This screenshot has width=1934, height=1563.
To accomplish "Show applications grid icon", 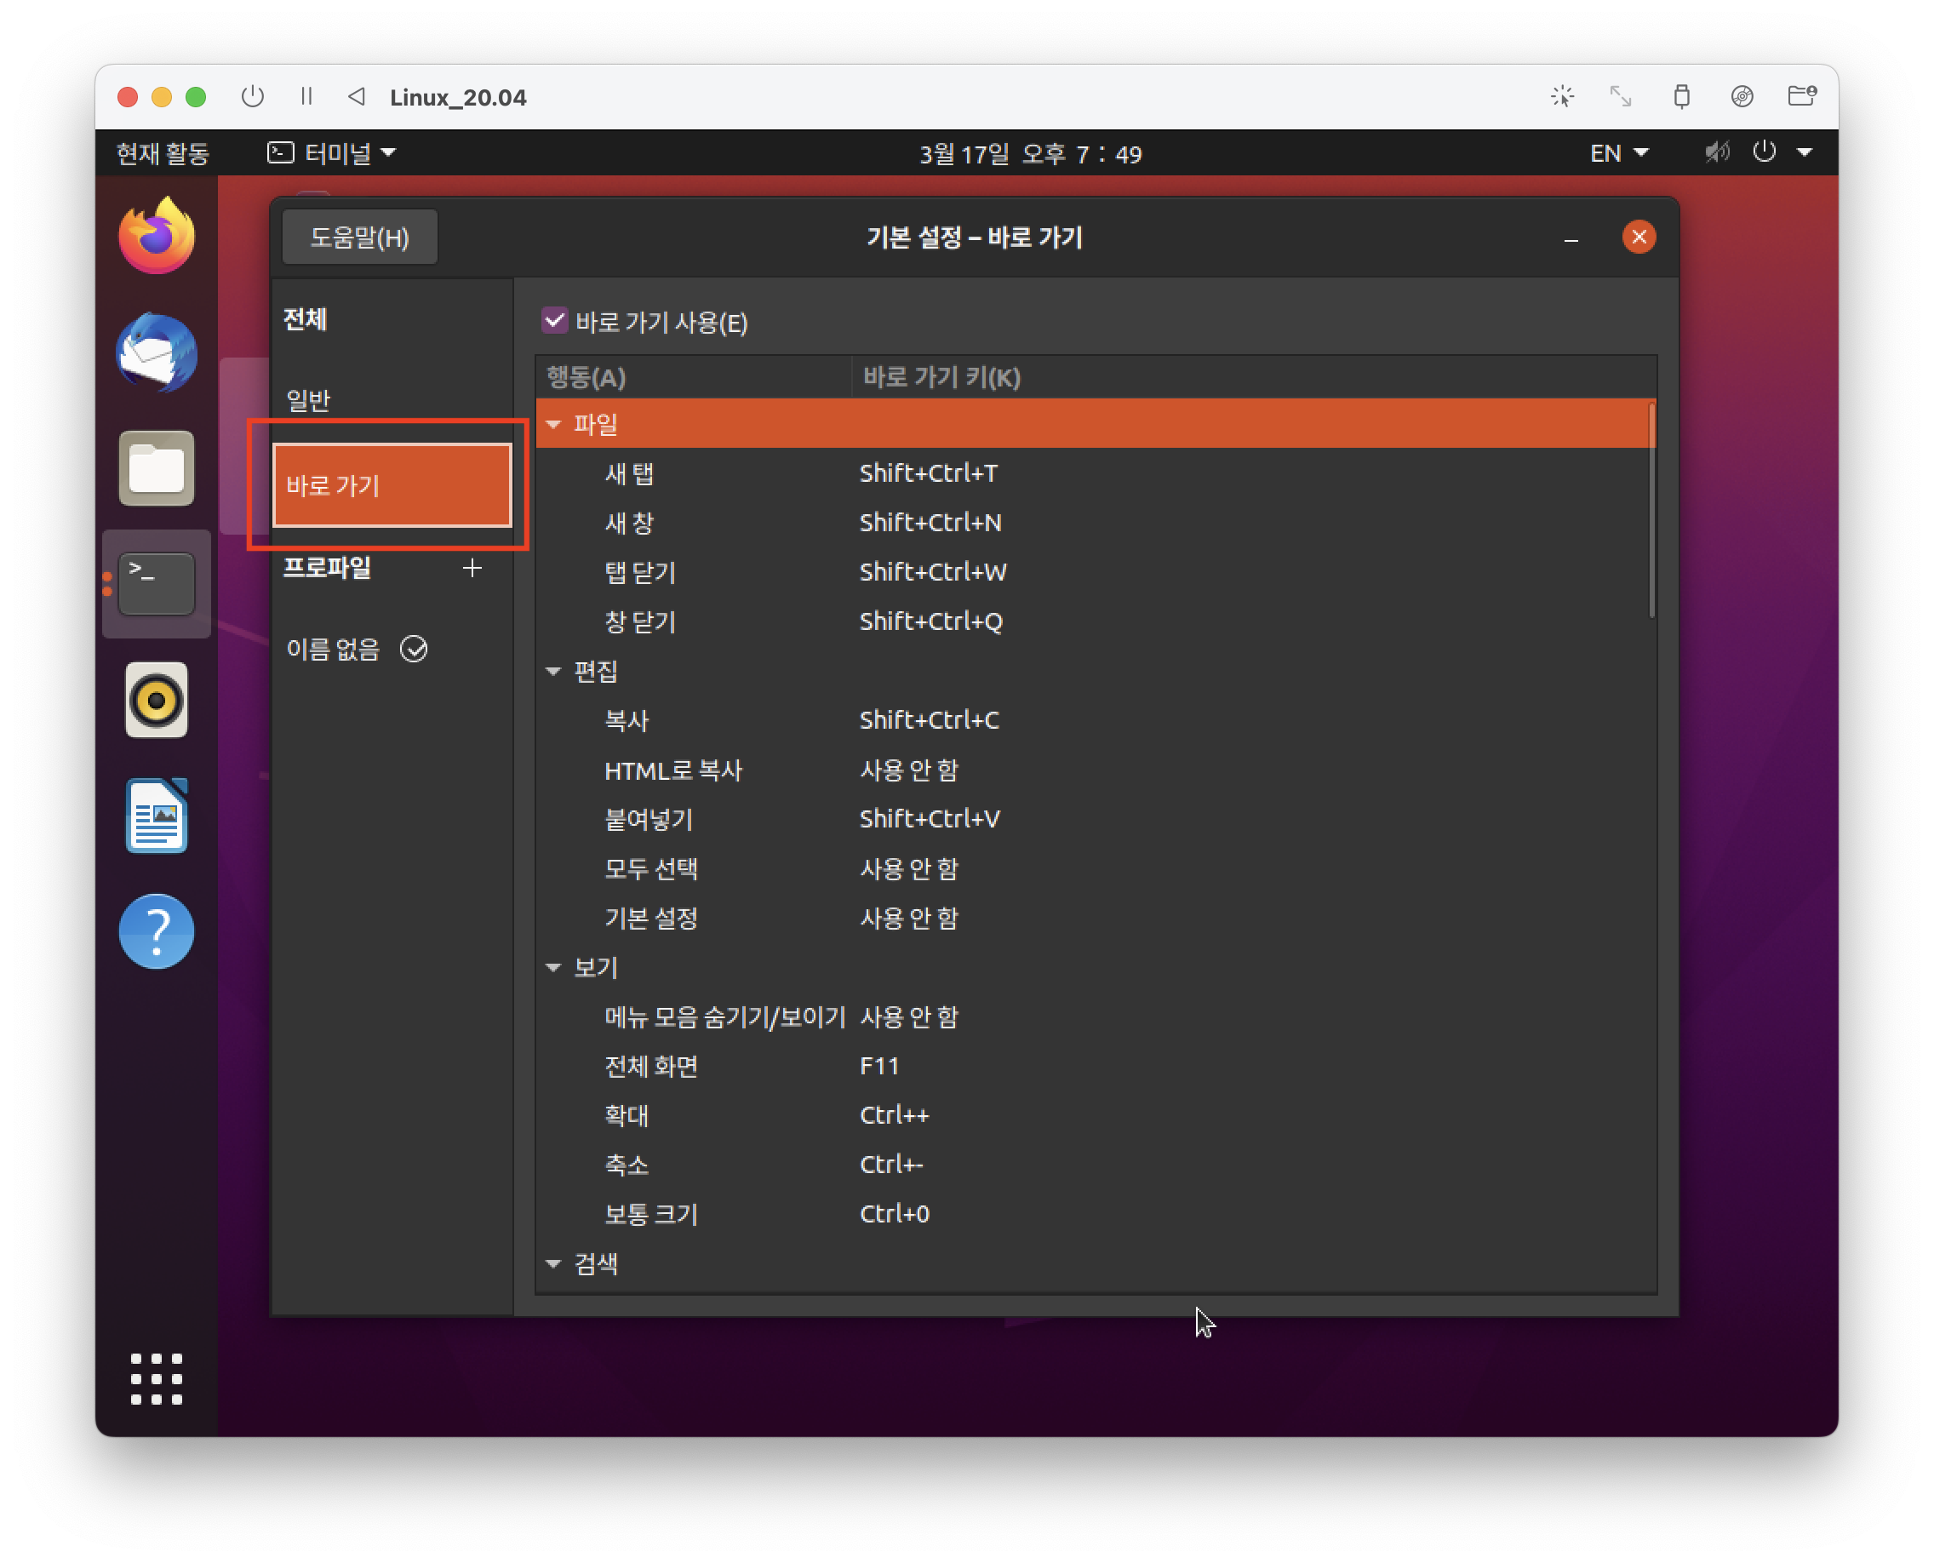I will pyautogui.click(x=157, y=1378).
